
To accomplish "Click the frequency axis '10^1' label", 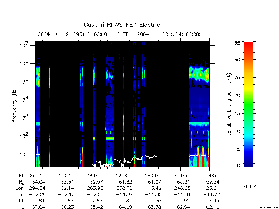I will pyautogui.click(x=24, y=154).
